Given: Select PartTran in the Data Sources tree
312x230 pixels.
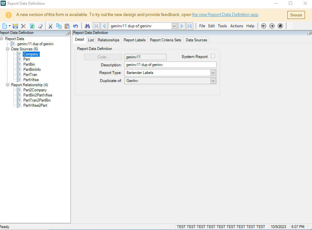Looking at the screenshot, I should click(x=30, y=75).
